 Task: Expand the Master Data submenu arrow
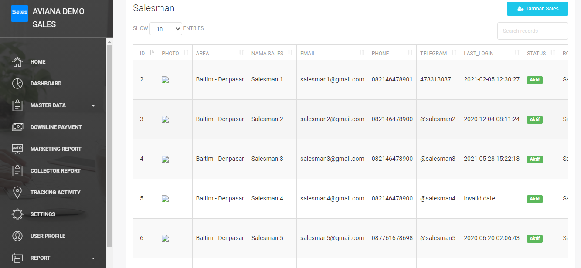tap(93, 105)
